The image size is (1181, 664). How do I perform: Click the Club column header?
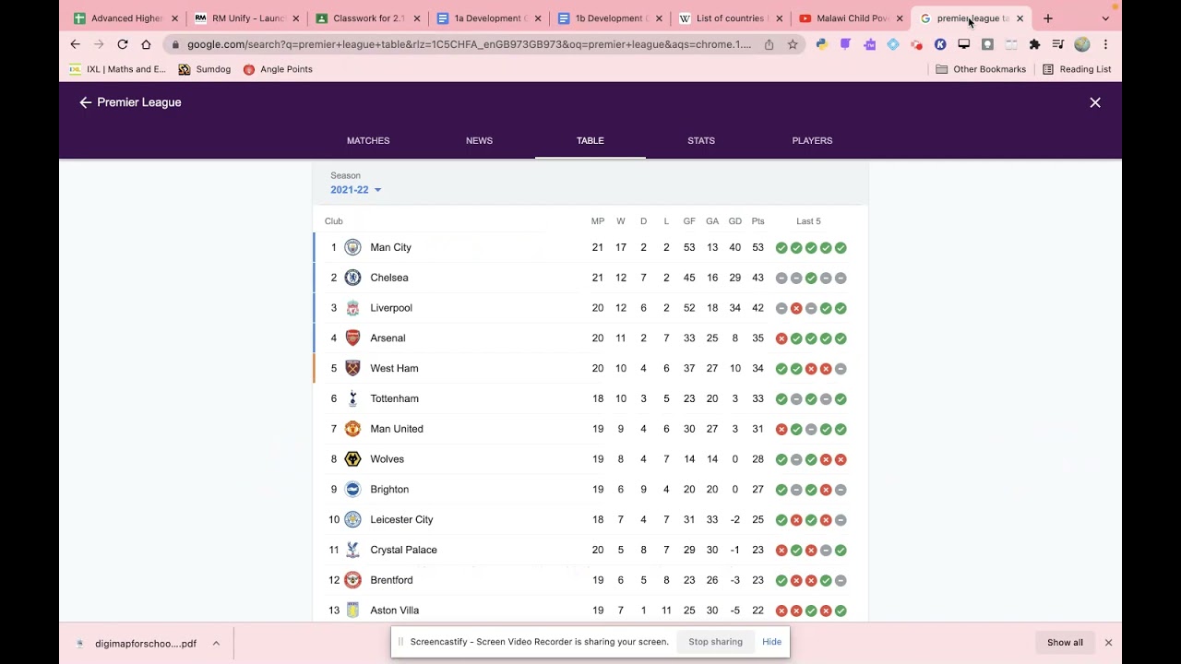[333, 221]
